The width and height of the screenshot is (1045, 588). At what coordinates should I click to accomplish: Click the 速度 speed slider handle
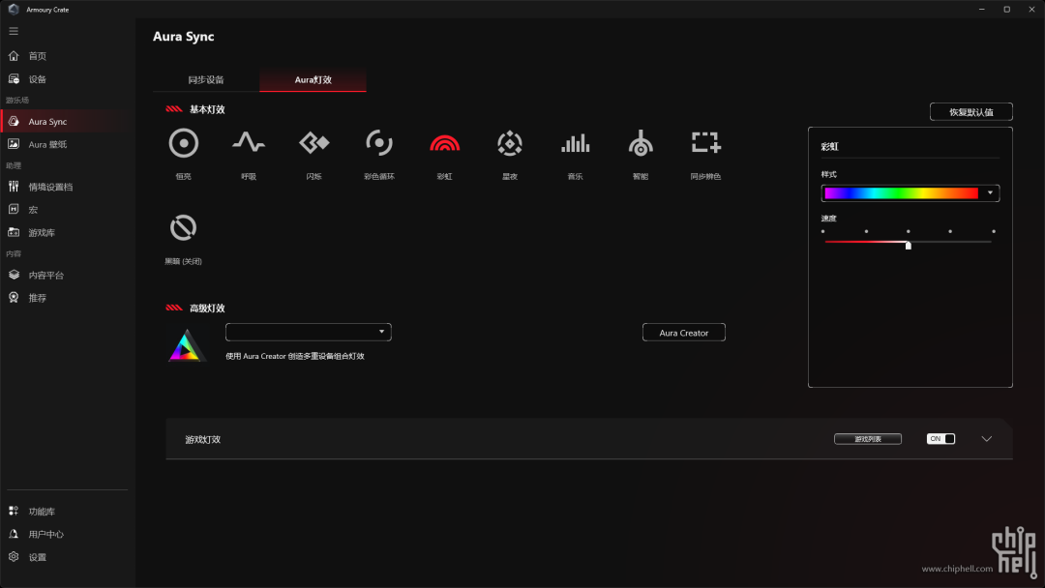908,245
